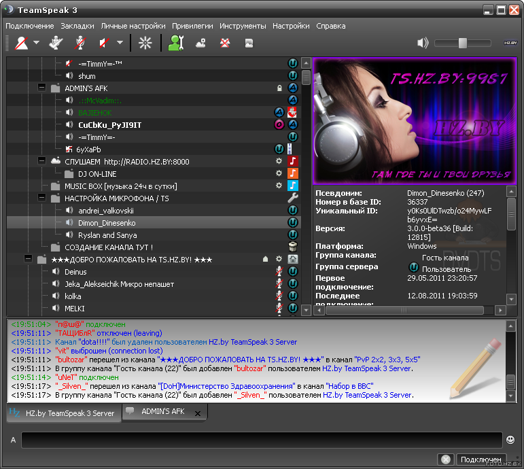
Task: Adjust the volume slider handle
Action: 463,43
